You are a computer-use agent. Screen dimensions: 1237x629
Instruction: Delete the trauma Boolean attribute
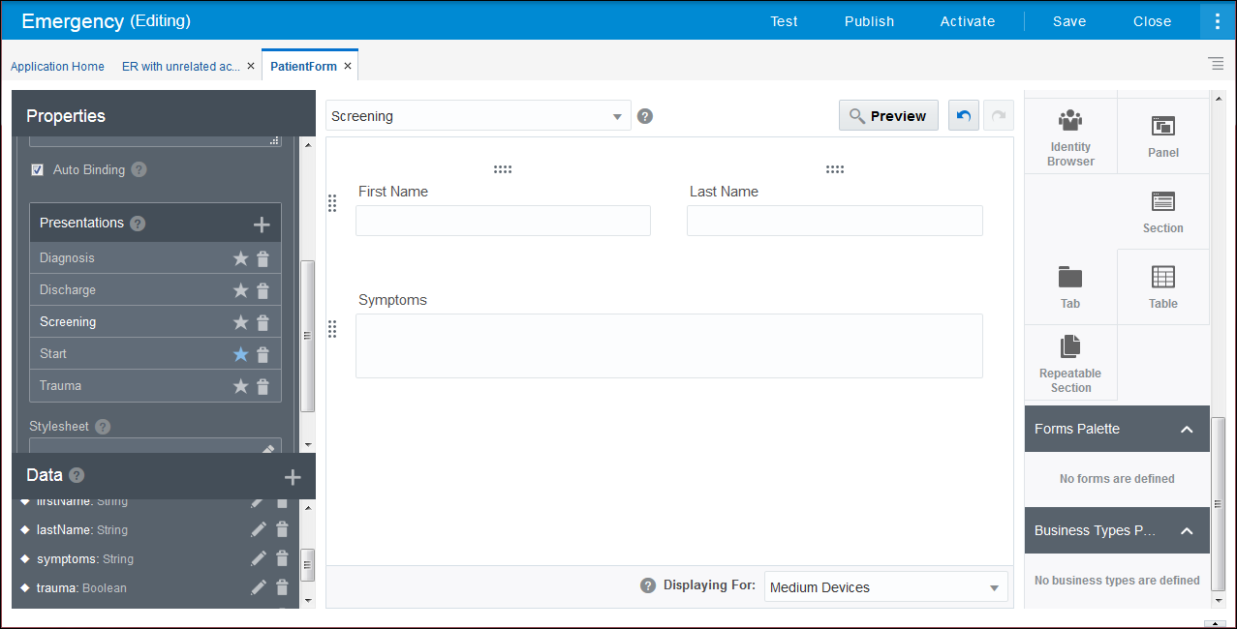pyautogui.click(x=282, y=587)
